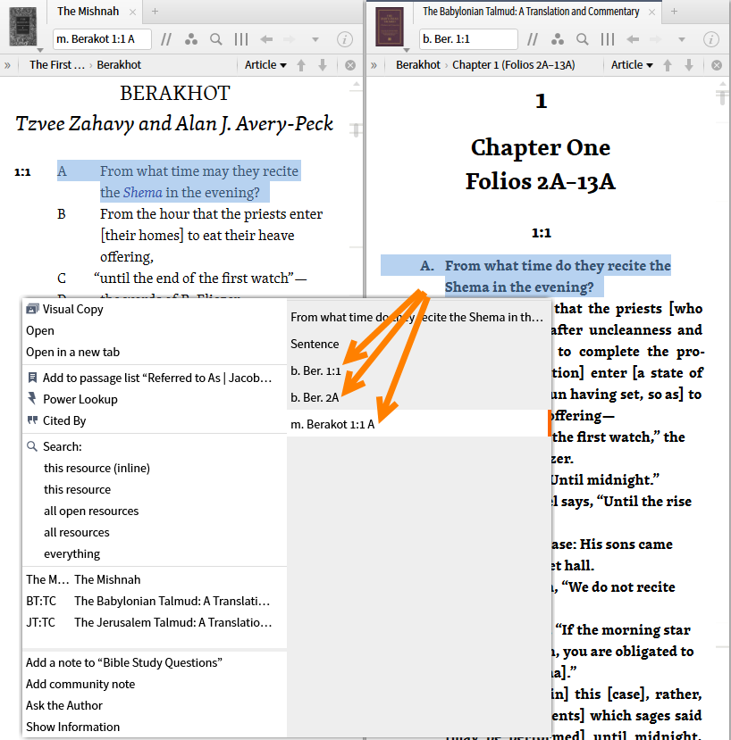Choose Ask the Author
This screenshot has width=731, height=740.
[x=155, y=705]
